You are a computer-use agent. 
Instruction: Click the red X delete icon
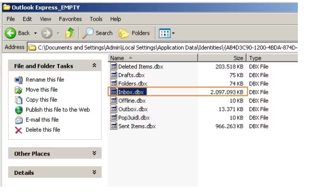(x=19, y=130)
